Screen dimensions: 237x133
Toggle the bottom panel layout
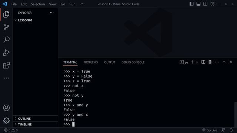coord(198,4)
